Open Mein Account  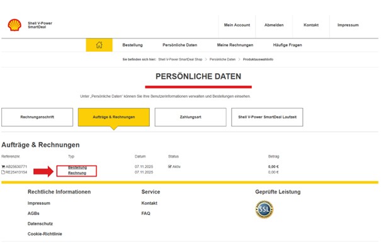click(237, 25)
